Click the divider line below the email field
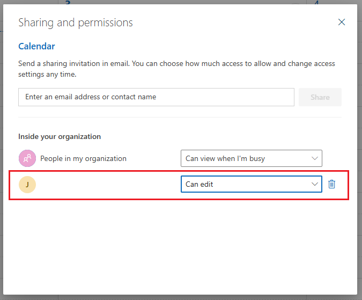 click(x=180, y=118)
